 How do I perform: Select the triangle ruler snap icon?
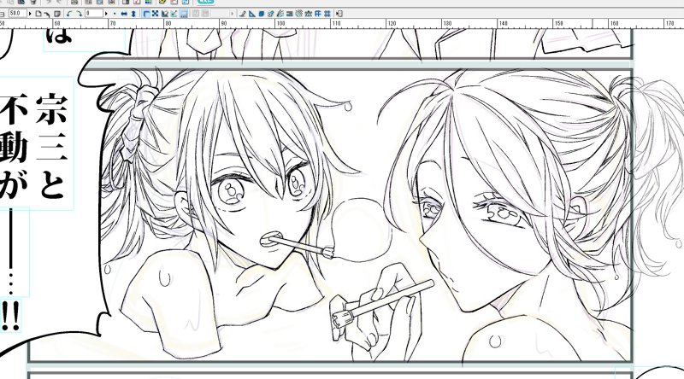click(x=251, y=14)
